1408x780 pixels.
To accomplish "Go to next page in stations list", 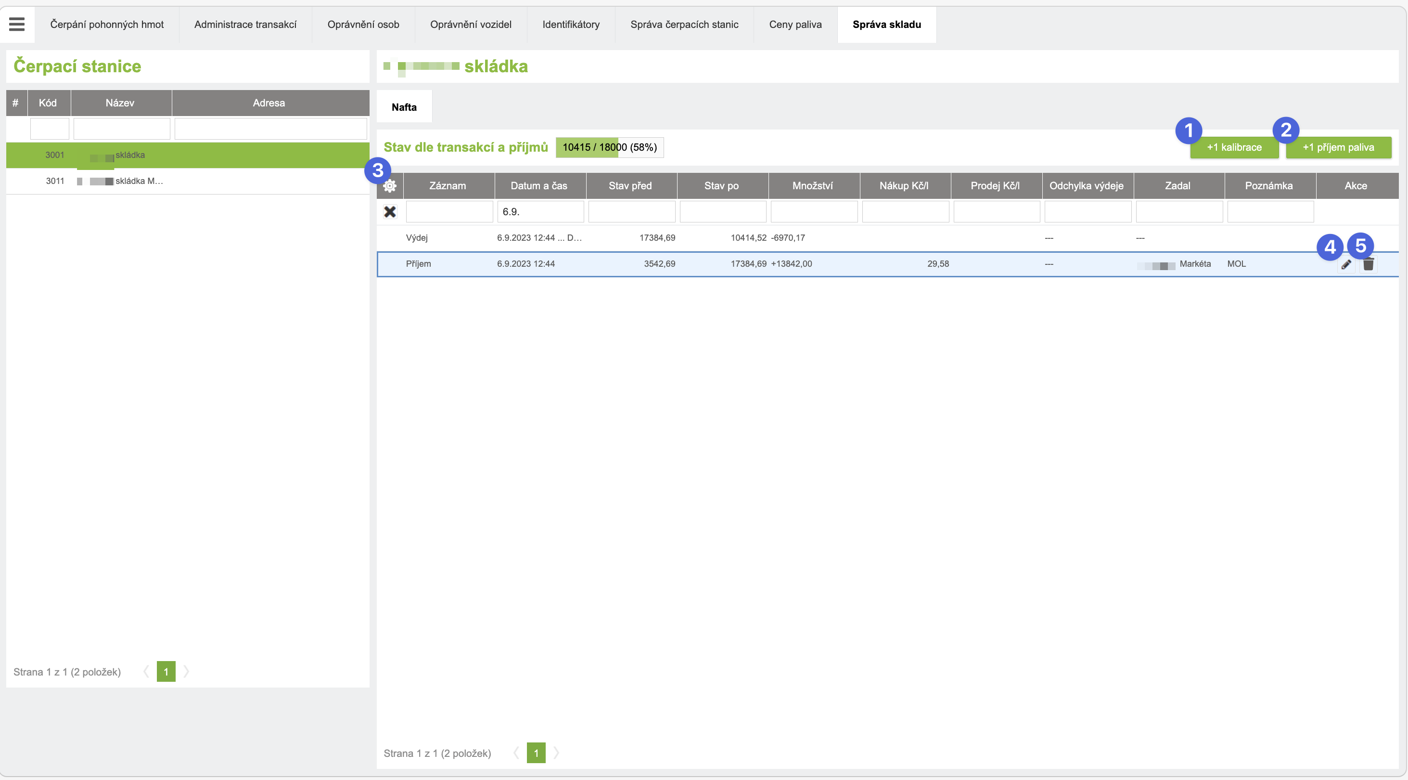I will point(186,671).
